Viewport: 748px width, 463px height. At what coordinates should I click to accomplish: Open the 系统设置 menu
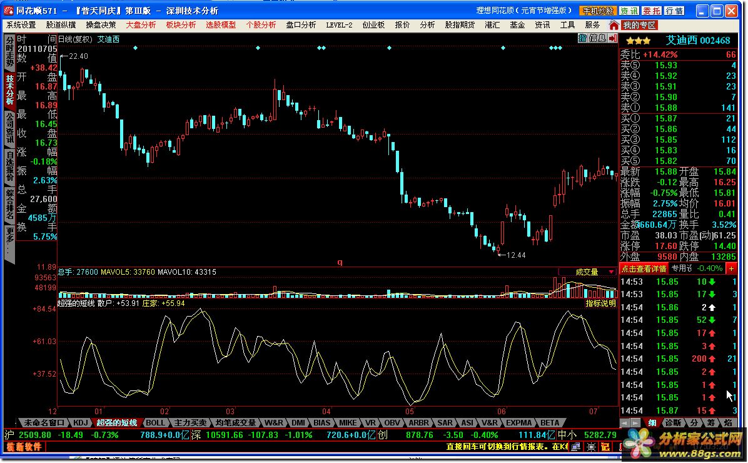[21, 25]
